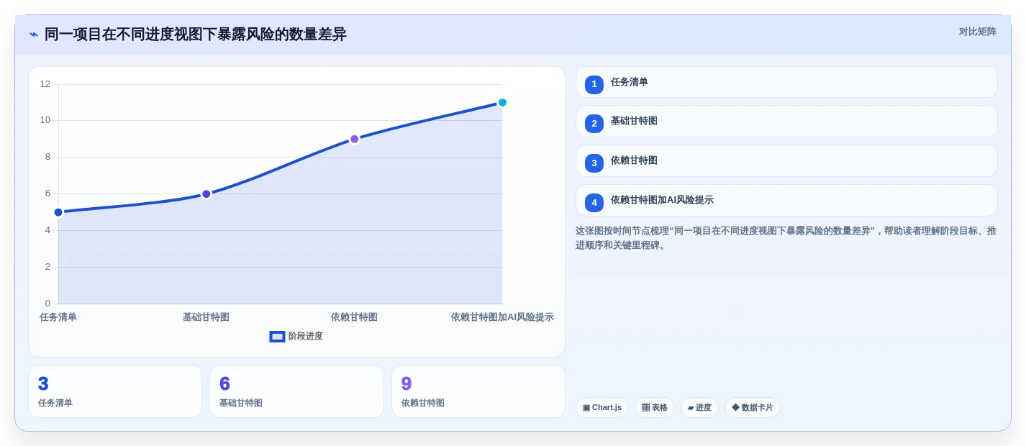This screenshot has width=1026, height=446.
Task: Click the 表格 tag chip
Action: coord(655,408)
